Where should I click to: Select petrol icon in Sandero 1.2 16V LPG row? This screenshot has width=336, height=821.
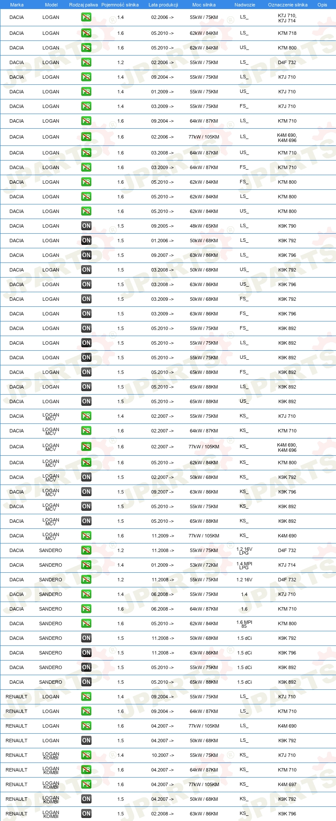(86, 550)
